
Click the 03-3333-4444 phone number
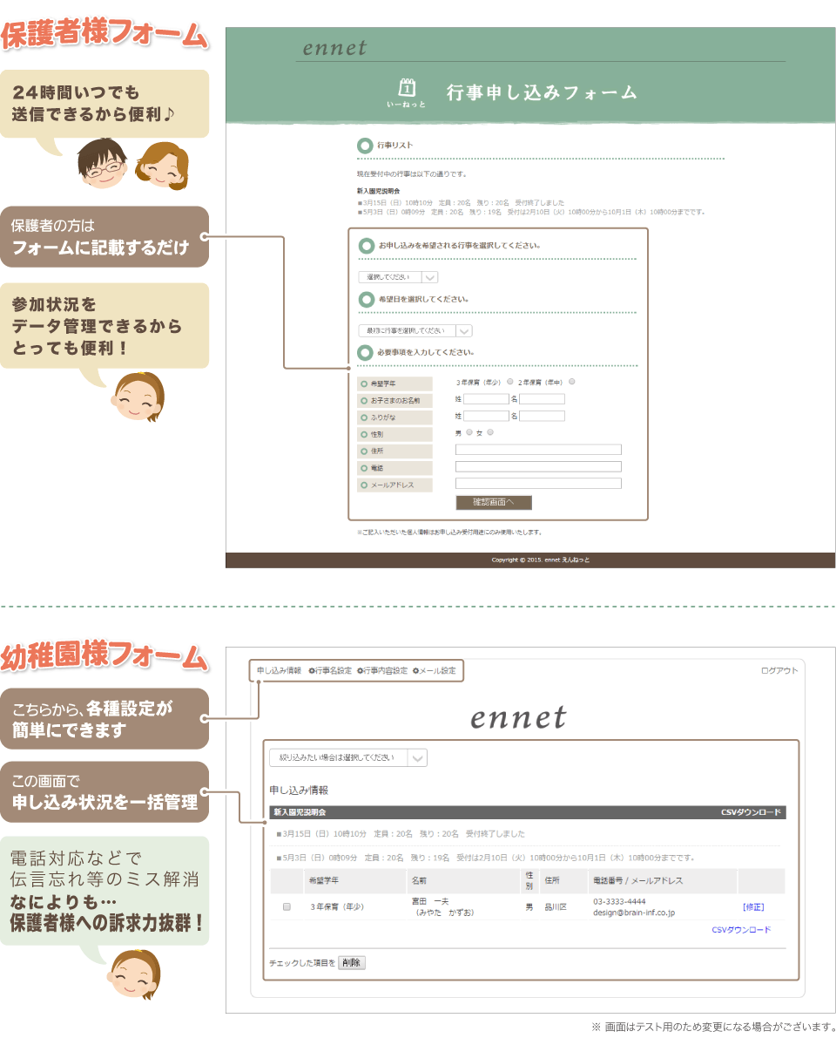pos(619,902)
